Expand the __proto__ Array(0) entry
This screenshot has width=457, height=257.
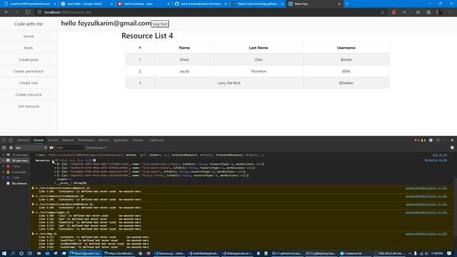click(x=56, y=183)
